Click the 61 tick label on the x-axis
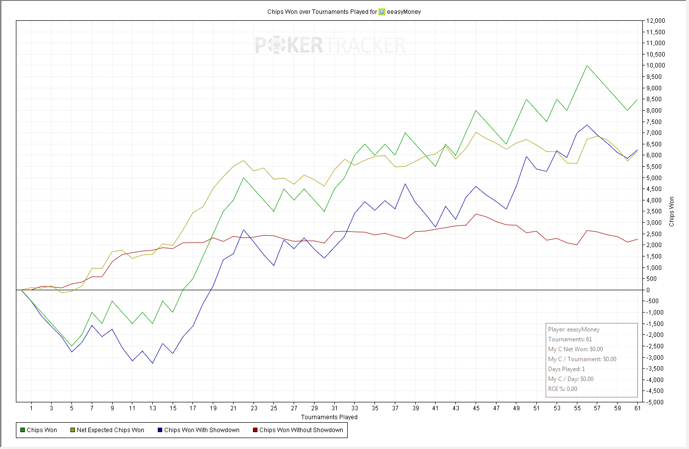 pyautogui.click(x=637, y=408)
